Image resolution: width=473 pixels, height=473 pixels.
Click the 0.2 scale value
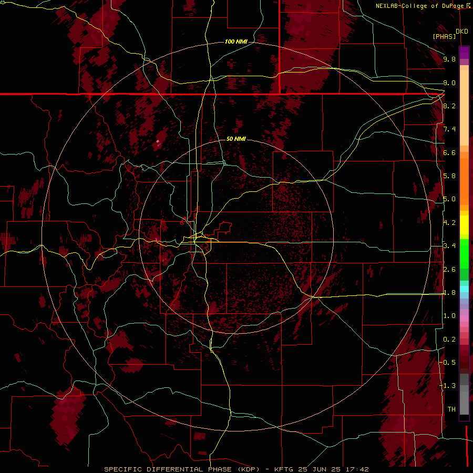pyautogui.click(x=449, y=340)
